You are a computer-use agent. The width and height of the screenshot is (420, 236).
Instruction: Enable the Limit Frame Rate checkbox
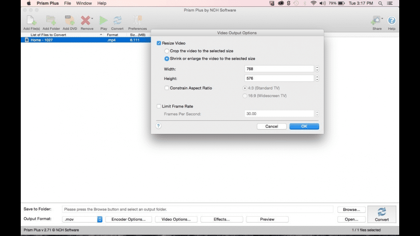pyautogui.click(x=159, y=106)
